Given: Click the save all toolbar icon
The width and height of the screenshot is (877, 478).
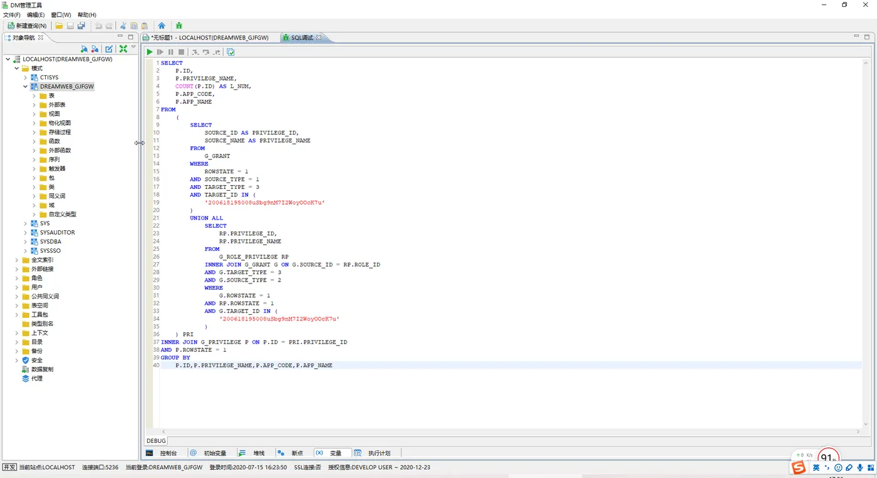Looking at the screenshot, I should point(81,26).
